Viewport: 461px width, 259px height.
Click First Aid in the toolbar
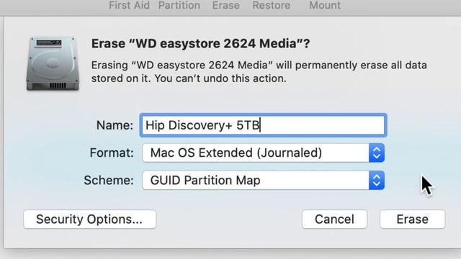tap(130, 5)
